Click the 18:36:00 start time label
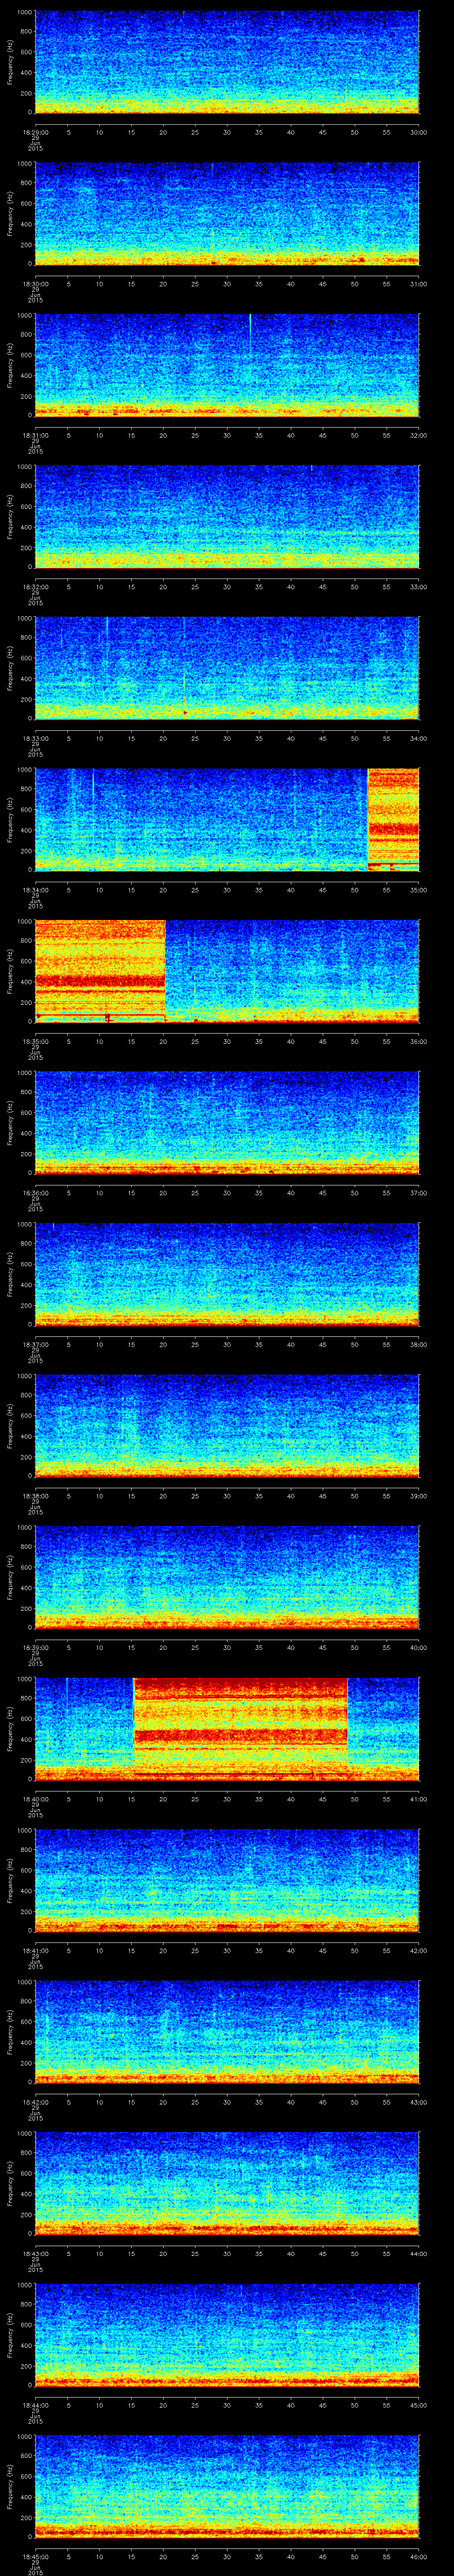The width and height of the screenshot is (454, 2576). coord(35,1193)
